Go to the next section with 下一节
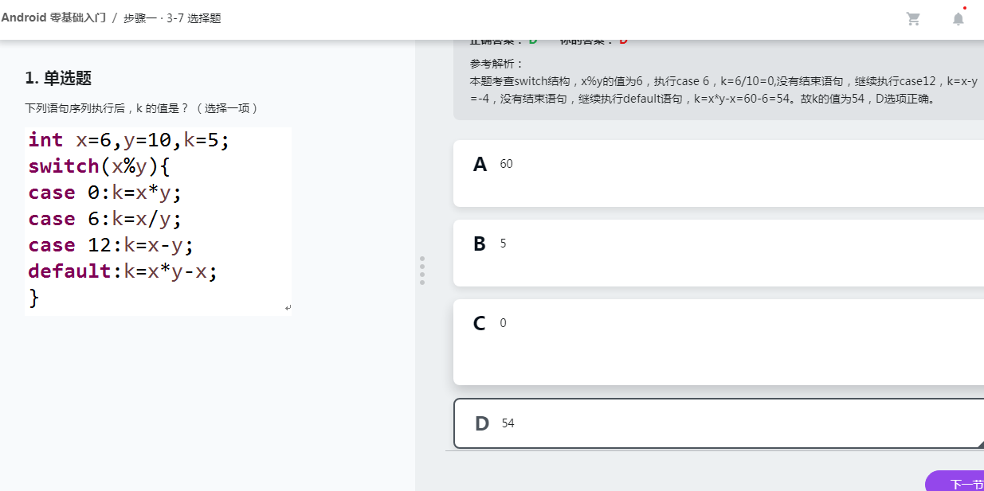Image resolution: width=984 pixels, height=491 pixels. point(958,483)
